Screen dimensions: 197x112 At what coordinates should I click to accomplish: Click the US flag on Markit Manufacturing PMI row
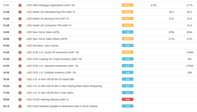point(20,12)
